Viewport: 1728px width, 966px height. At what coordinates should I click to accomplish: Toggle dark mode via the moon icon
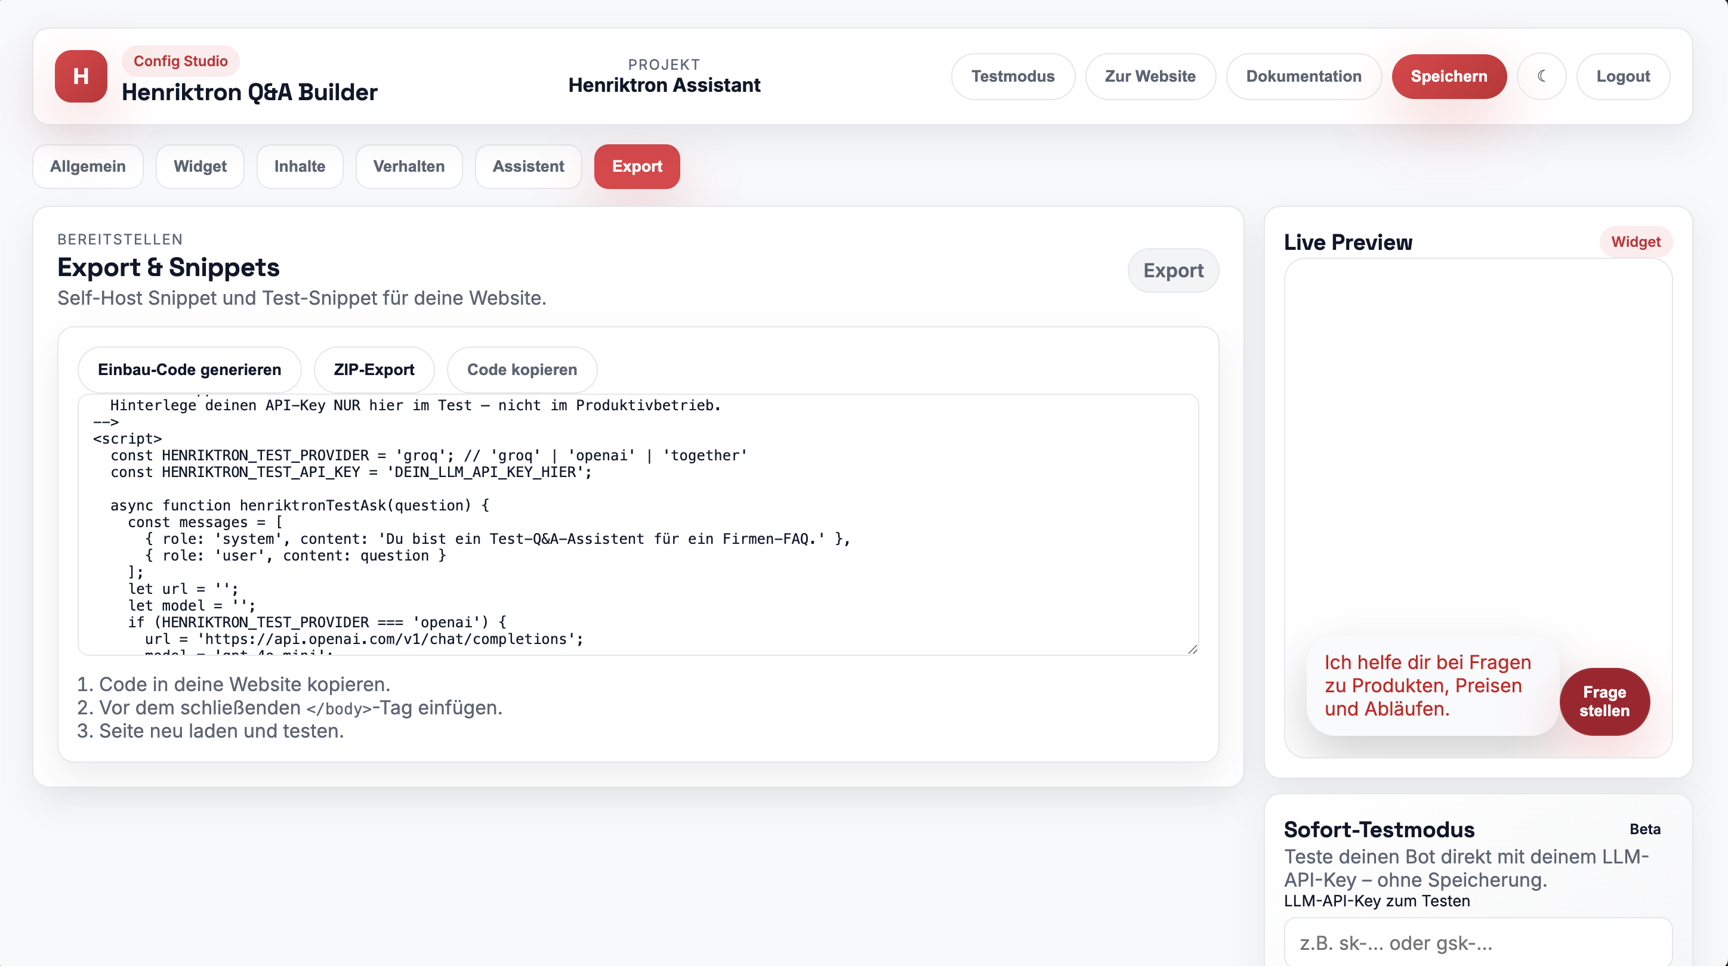(1541, 76)
